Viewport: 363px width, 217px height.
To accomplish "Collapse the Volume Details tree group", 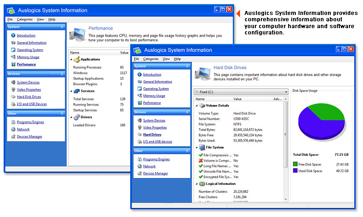I will click(197, 106).
